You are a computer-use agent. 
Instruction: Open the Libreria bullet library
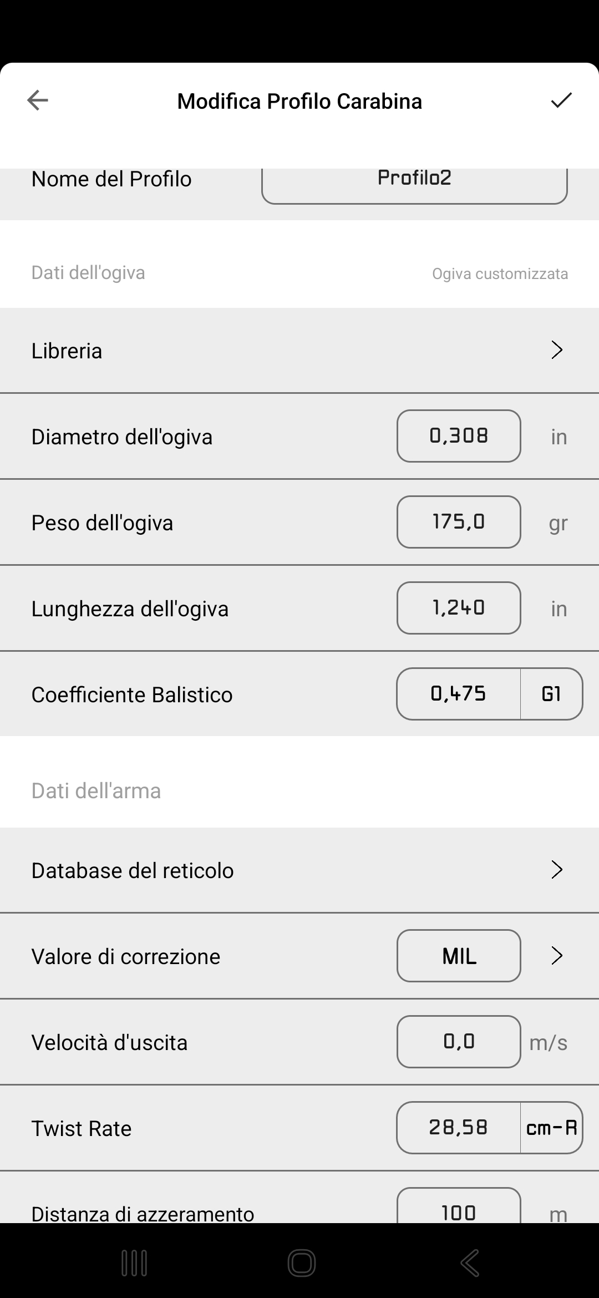(299, 351)
